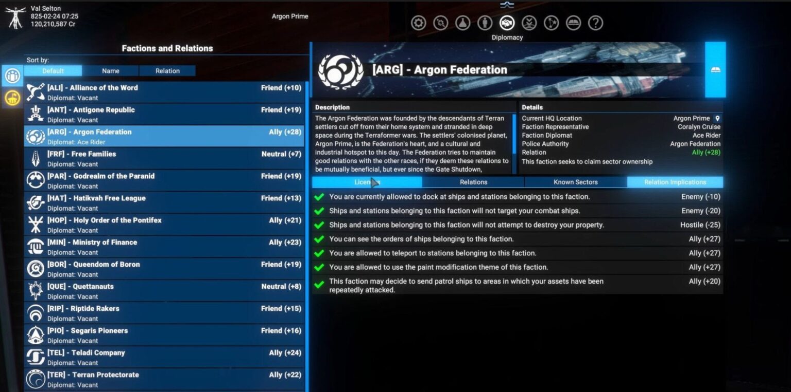Click the question mark help icon
791x392 pixels.
coord(595,23)
